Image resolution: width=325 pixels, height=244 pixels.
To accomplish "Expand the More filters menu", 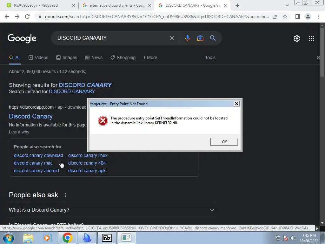I will pos(150,58).
